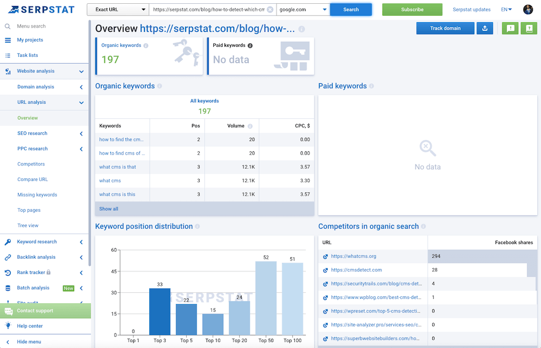Open the user profile avatar
The width and height of the screenshot is (541, 348).
pos(528,10)
